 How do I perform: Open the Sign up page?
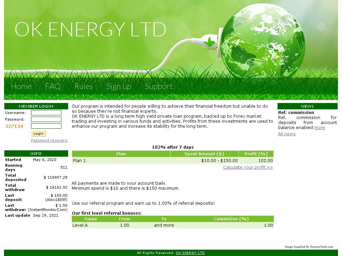click(119, 87)
